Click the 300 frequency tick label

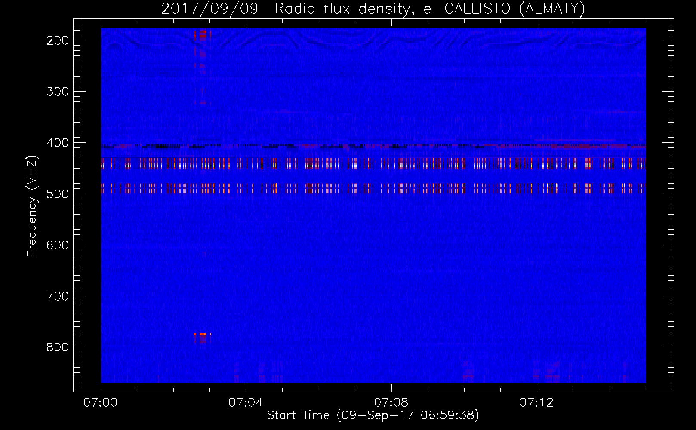(x=58, y=92)
